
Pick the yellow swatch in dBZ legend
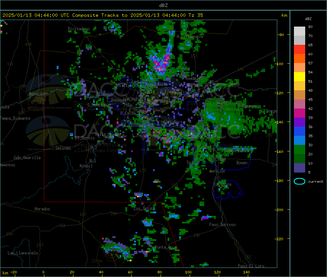[x=299, y=77]
